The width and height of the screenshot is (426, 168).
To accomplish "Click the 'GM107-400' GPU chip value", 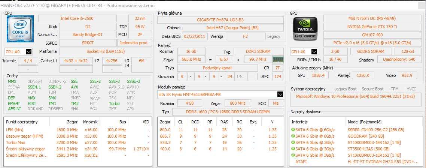I will pyautogui.click(x=372, y=35).
